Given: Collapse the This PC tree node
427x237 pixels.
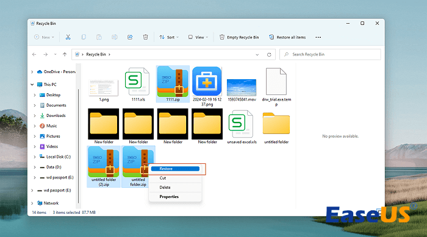Looking at the screenshot, I should click(x=32, y=85).
